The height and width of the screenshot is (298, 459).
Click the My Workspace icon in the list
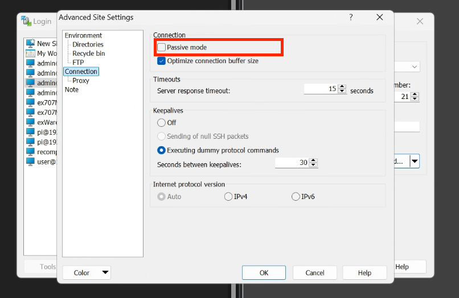30,53
